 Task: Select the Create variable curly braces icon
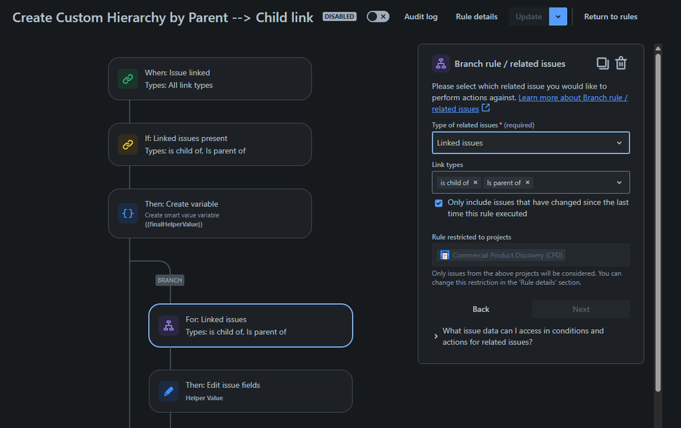[127, 213]
